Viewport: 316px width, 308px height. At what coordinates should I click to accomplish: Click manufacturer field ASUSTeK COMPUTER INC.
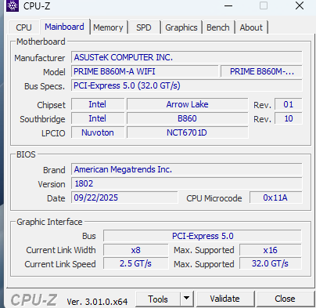click(x=187, y=57)
